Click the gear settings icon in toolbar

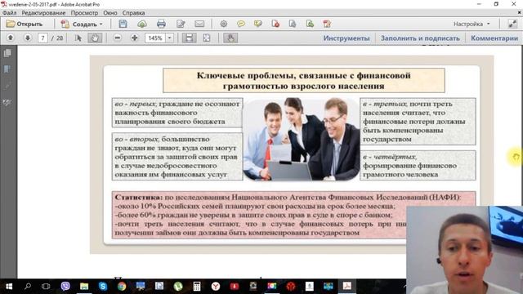point(223,24)
